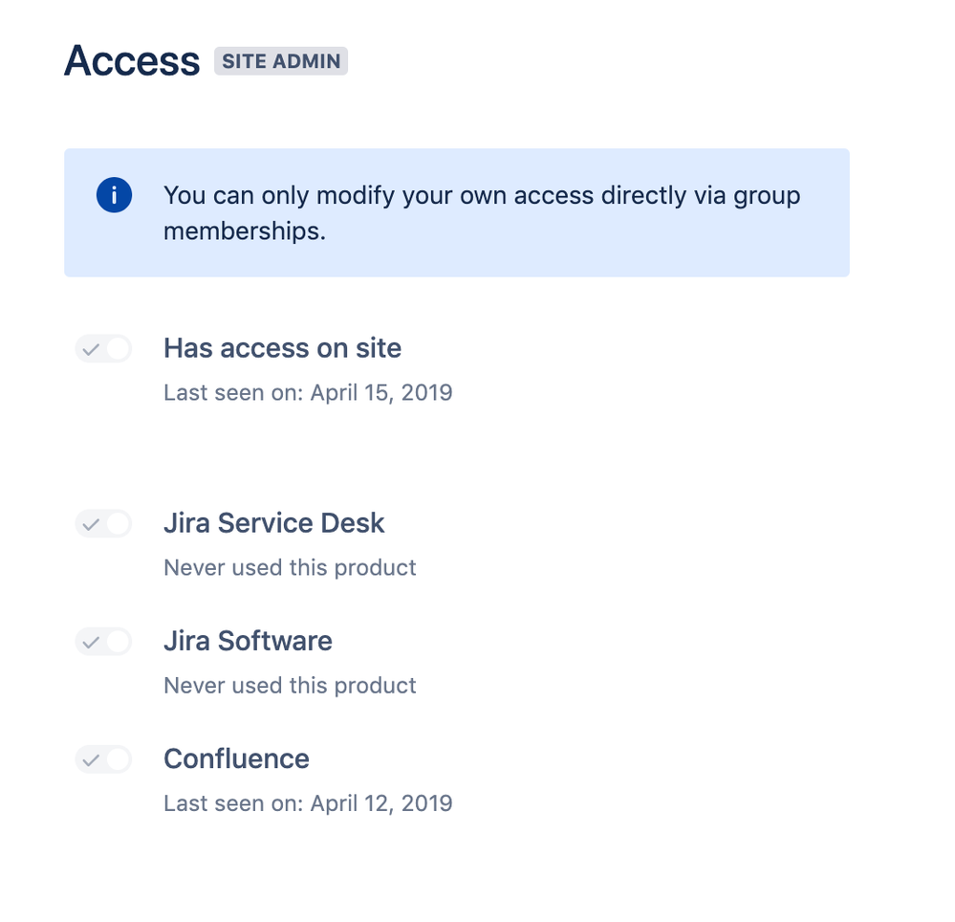955x922 pixels.
Task: Click the checkmark inside the Confluence toggle
Action: tap(91, 760)
